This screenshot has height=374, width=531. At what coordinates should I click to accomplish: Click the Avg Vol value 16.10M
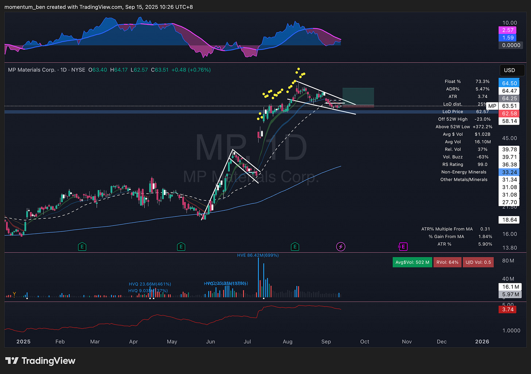(482, 142)
